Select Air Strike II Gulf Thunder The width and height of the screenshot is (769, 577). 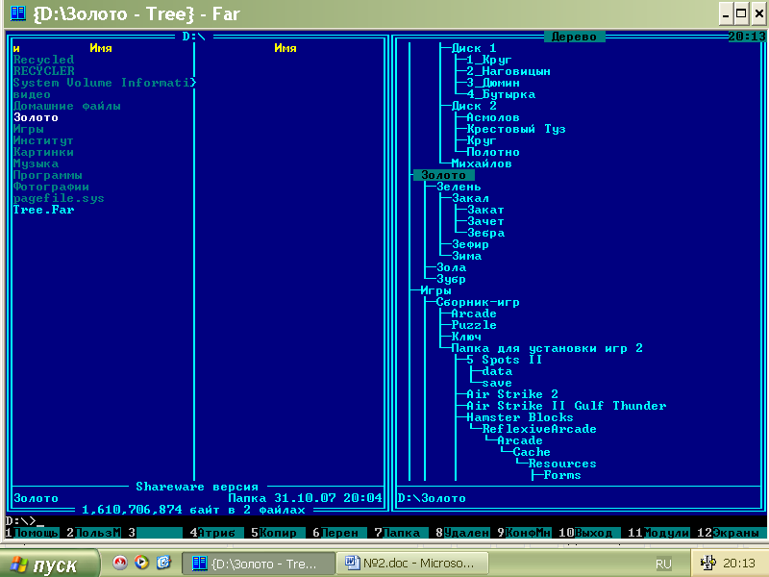566,406
